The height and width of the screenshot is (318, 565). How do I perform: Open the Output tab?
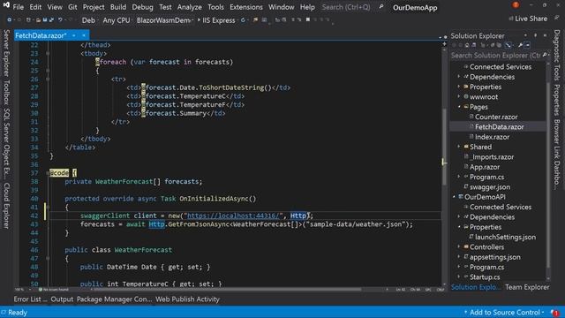62,299
